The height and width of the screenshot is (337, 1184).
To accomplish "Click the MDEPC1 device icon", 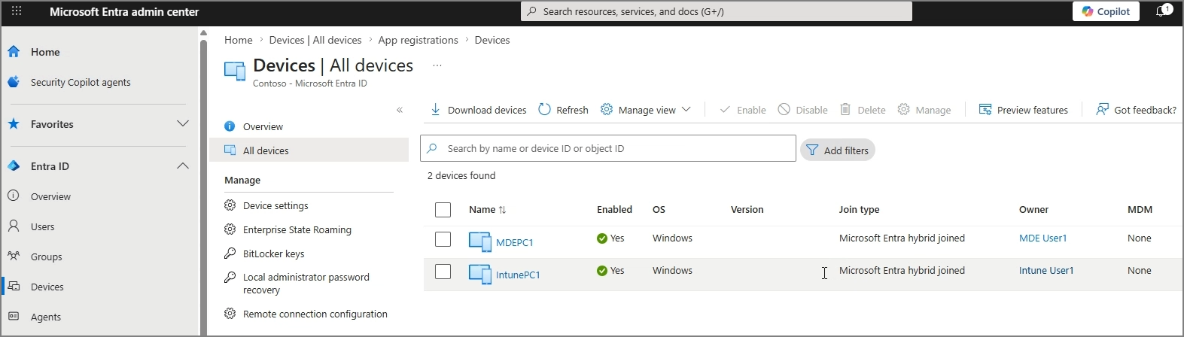I will pos(480,241).
